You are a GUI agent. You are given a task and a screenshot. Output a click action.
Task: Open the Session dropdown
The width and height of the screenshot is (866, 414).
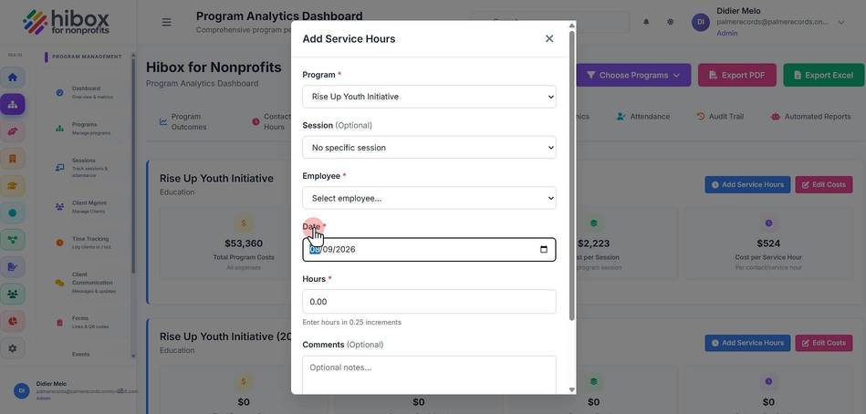click(429, 148)
